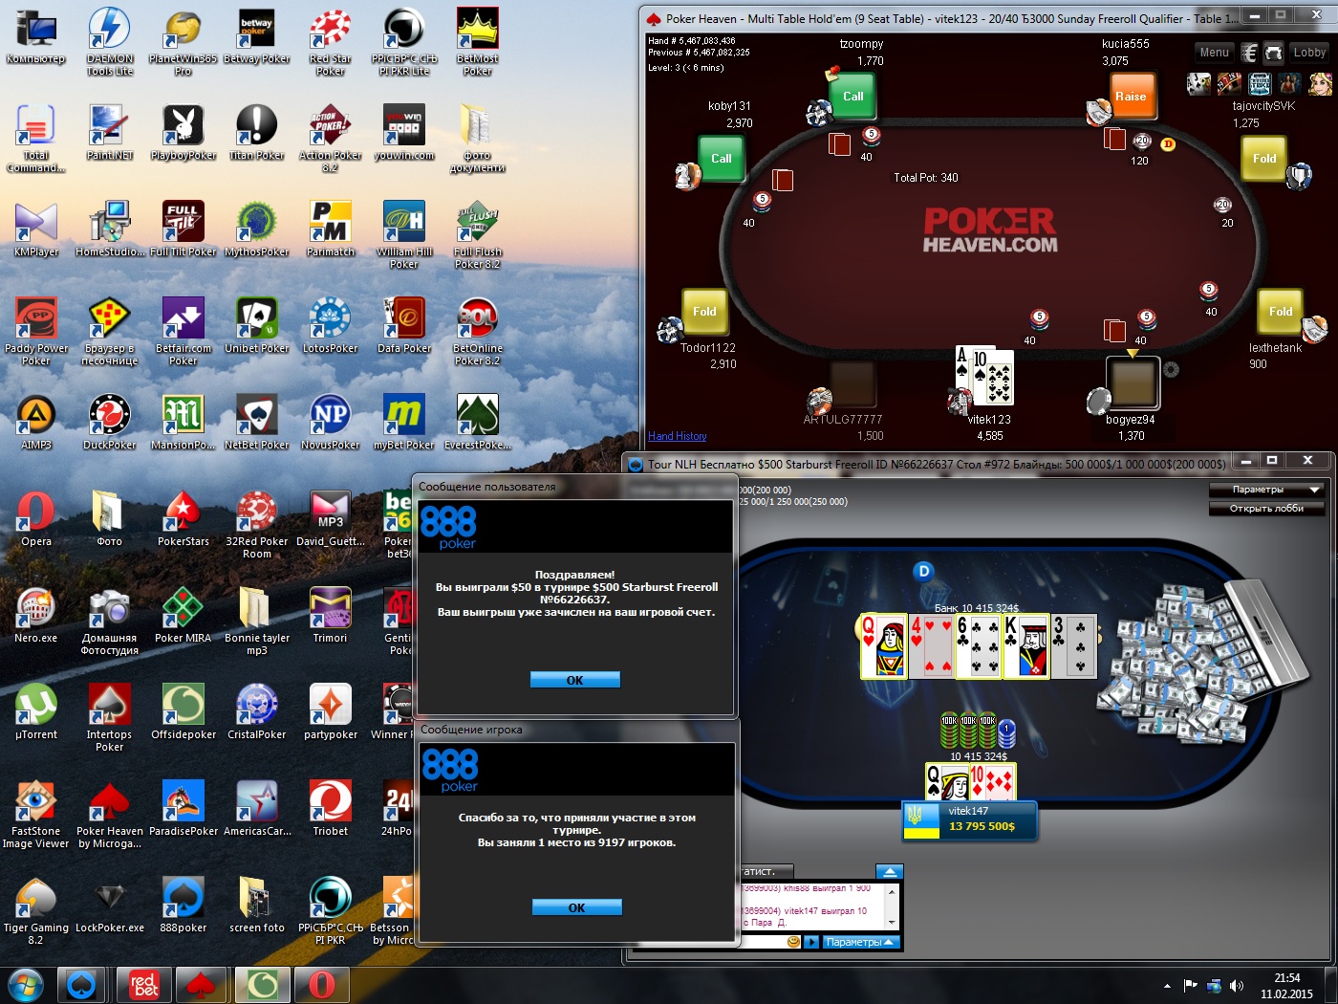The image size is (1338, 1004).
Task: Open the Menu button in Poker Heaven
Action: 1215,53
